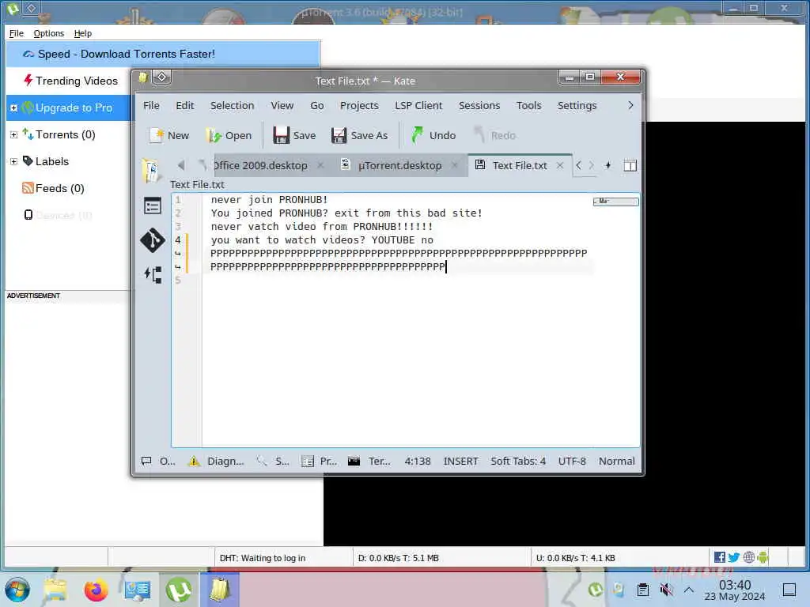Toggle INSERT mode in Kate status bar
This screenshot has height=607, width=810.
(460, 461)
